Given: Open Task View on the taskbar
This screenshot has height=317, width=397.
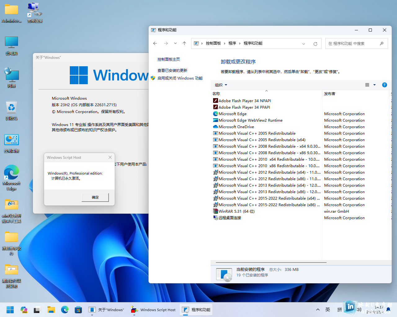Looking at the screenshot, I should (38, 310).
